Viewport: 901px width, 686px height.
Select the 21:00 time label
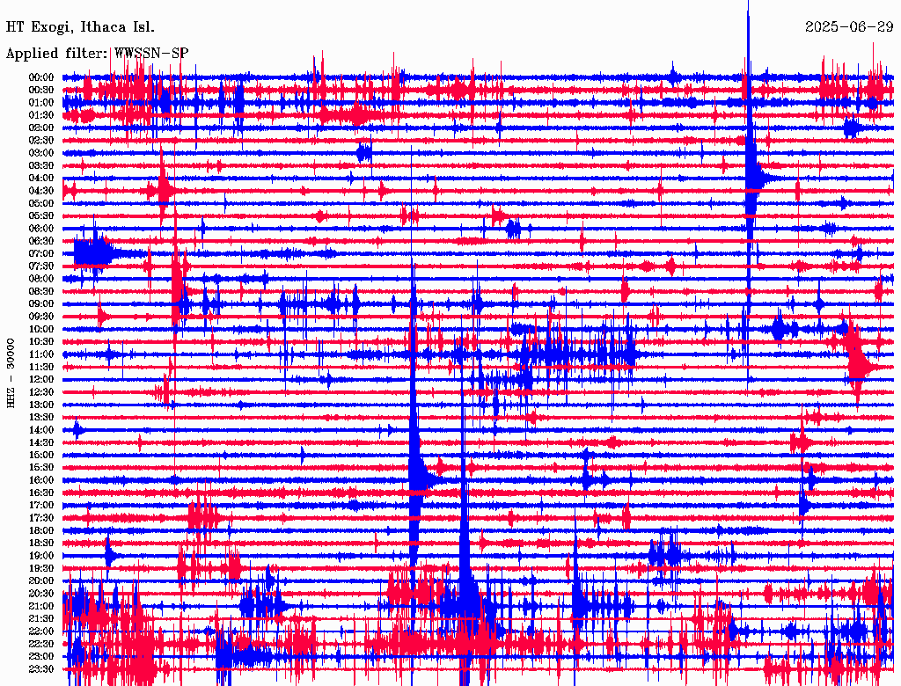41,606
